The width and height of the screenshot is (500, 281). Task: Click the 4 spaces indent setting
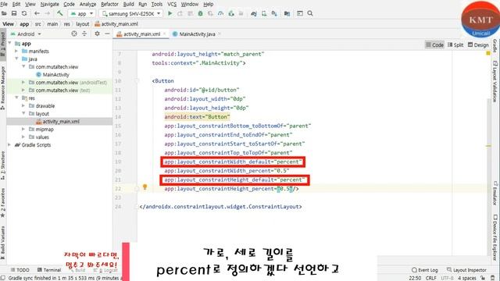(467, 278)
